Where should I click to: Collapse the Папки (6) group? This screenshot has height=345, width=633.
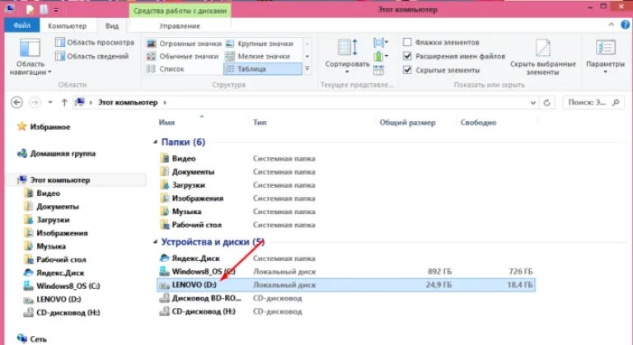156,142
